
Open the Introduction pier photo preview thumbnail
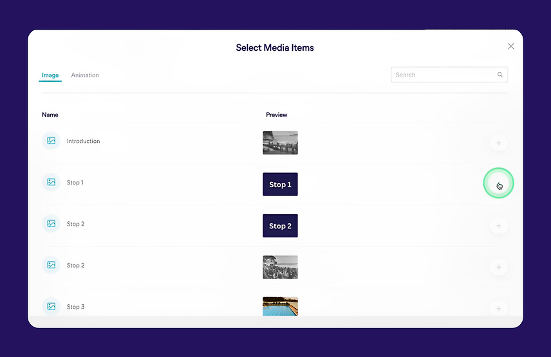pos(280,143)
